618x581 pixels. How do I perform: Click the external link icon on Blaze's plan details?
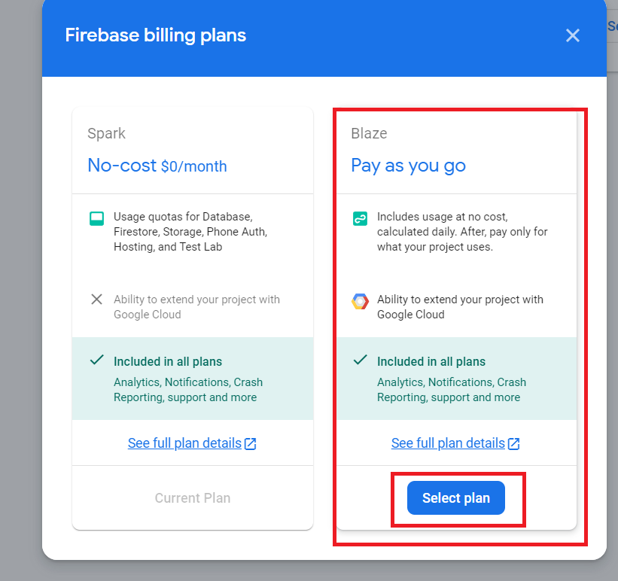pyautogui.click(x=514, y=443)
